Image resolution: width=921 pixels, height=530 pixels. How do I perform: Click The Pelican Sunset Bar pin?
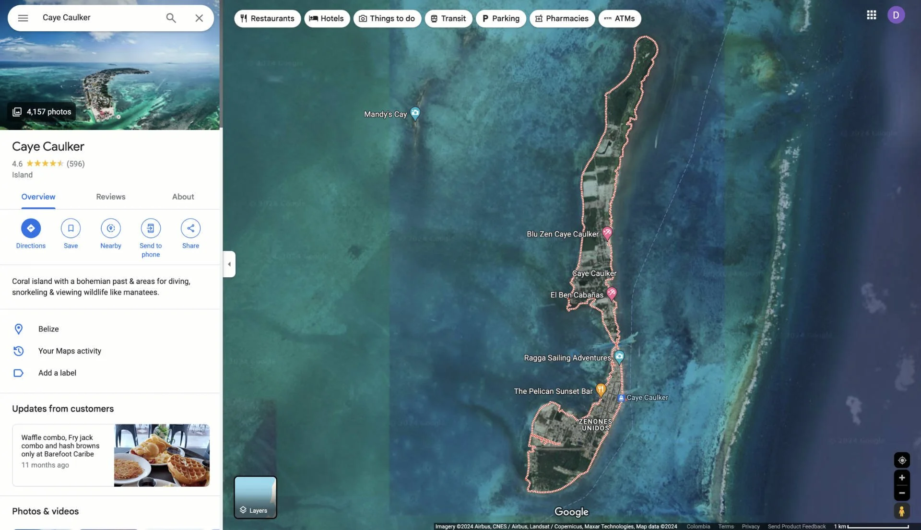[601, 390]
